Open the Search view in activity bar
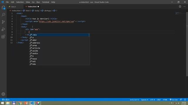 (x=3, y=15)
